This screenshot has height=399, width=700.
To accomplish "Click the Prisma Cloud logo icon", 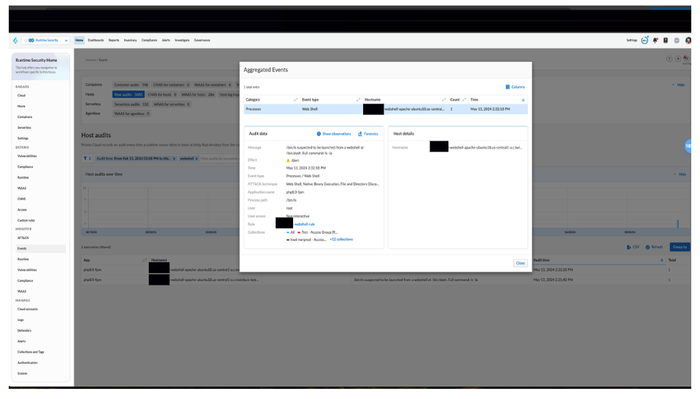I will [15, 41].
